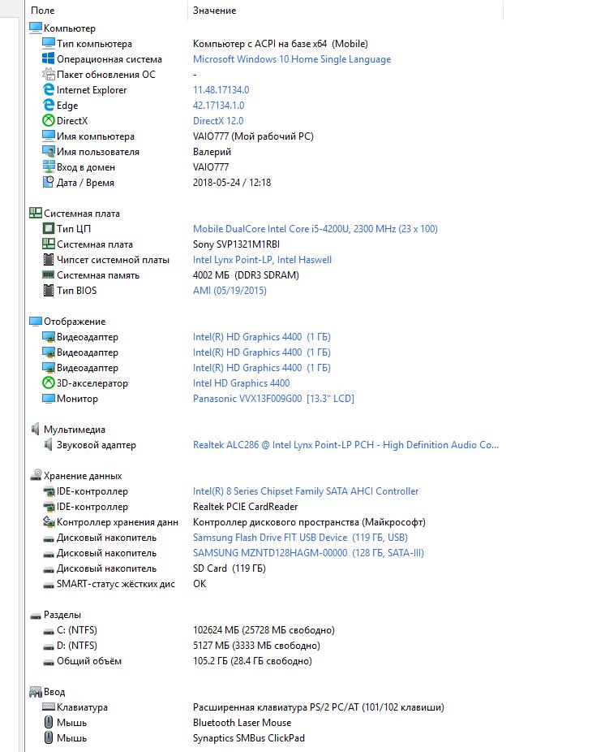Click the Разделы group drive icon
592x752 pixels.
pos(36,616)
